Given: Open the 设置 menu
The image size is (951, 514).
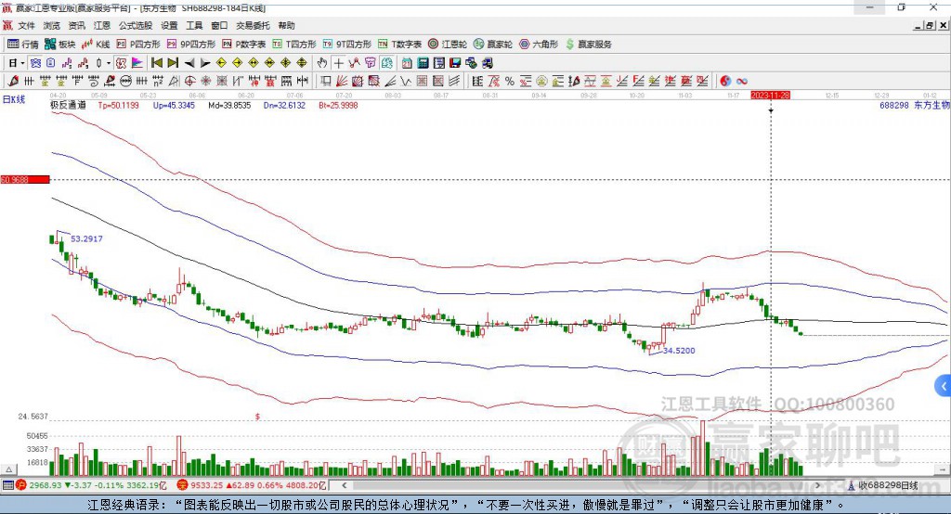Looking at the screenshot, I should pos(169,25).
